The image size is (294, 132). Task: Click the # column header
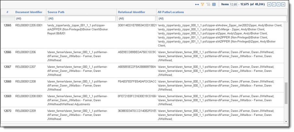[x=7, y=12]
